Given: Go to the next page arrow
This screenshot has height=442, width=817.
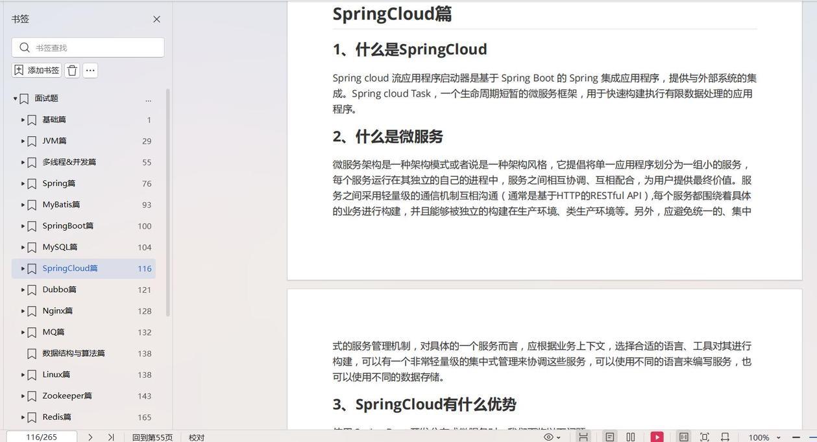Looking at the screenshot, I should pos(90,437).
